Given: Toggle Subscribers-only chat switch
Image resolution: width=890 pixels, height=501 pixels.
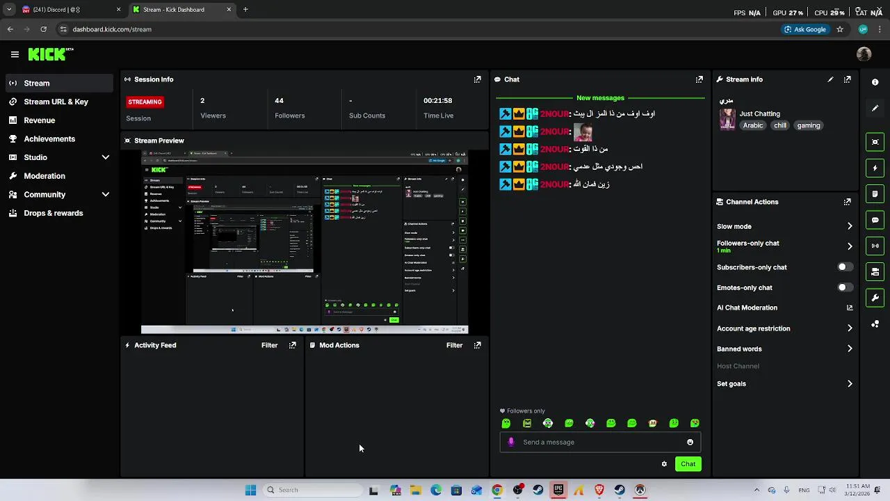Looking at the screenshot, I should (x=844, y=267).
